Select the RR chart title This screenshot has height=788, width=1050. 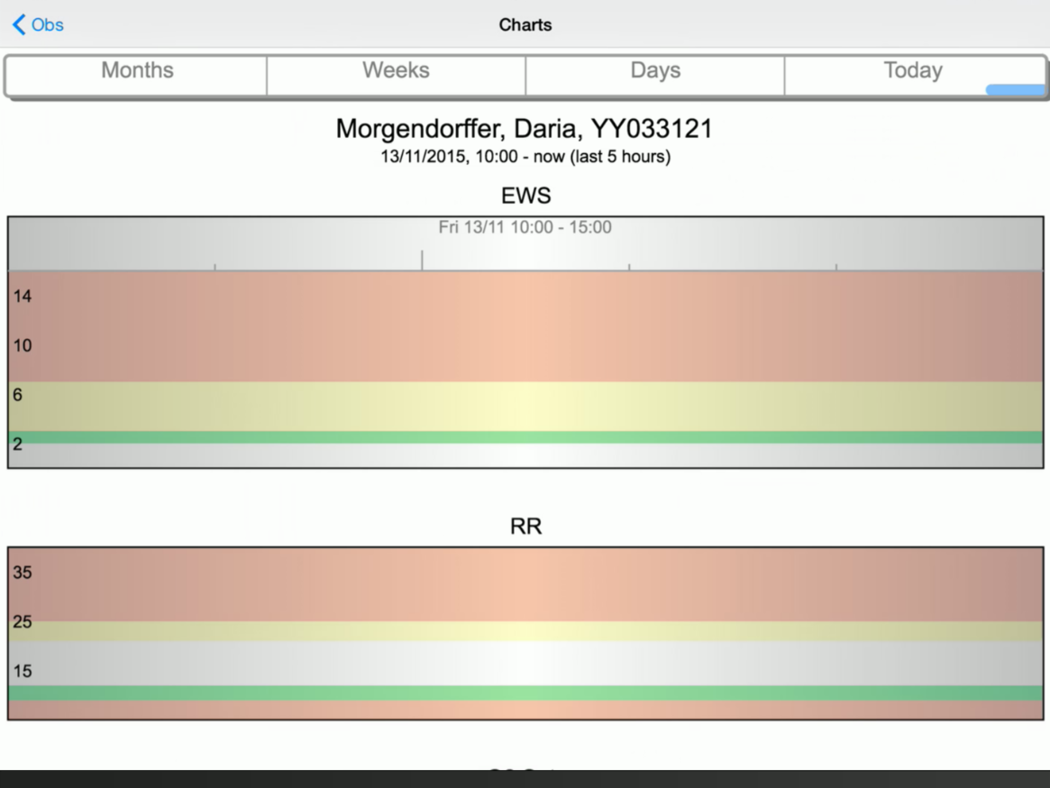(x=525, y=527)
